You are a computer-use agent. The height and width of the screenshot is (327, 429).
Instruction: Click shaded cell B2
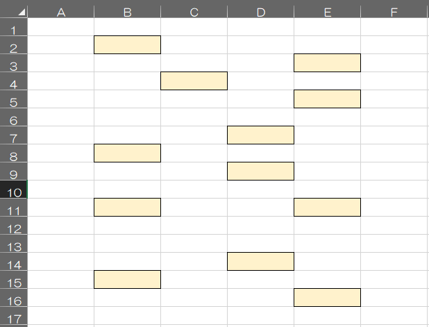click(x=127, y=44)
